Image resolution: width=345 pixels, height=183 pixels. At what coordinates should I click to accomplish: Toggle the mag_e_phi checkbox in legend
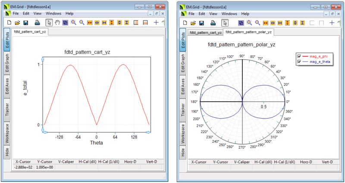point(300,56)
